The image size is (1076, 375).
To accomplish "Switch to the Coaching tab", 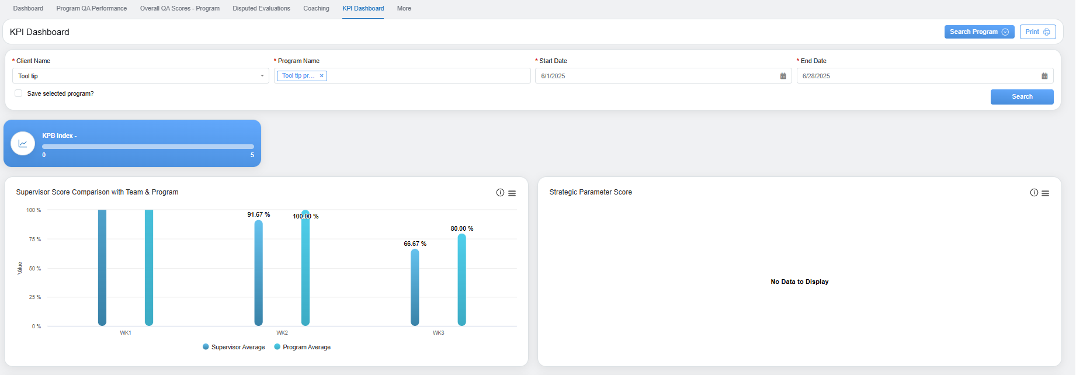I will click(316, 8).
